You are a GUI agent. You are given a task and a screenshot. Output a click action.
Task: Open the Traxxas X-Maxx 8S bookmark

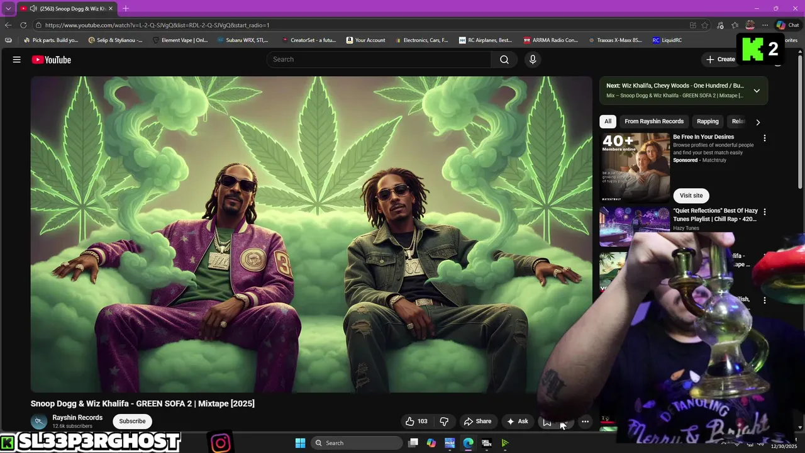pos(615,40)
